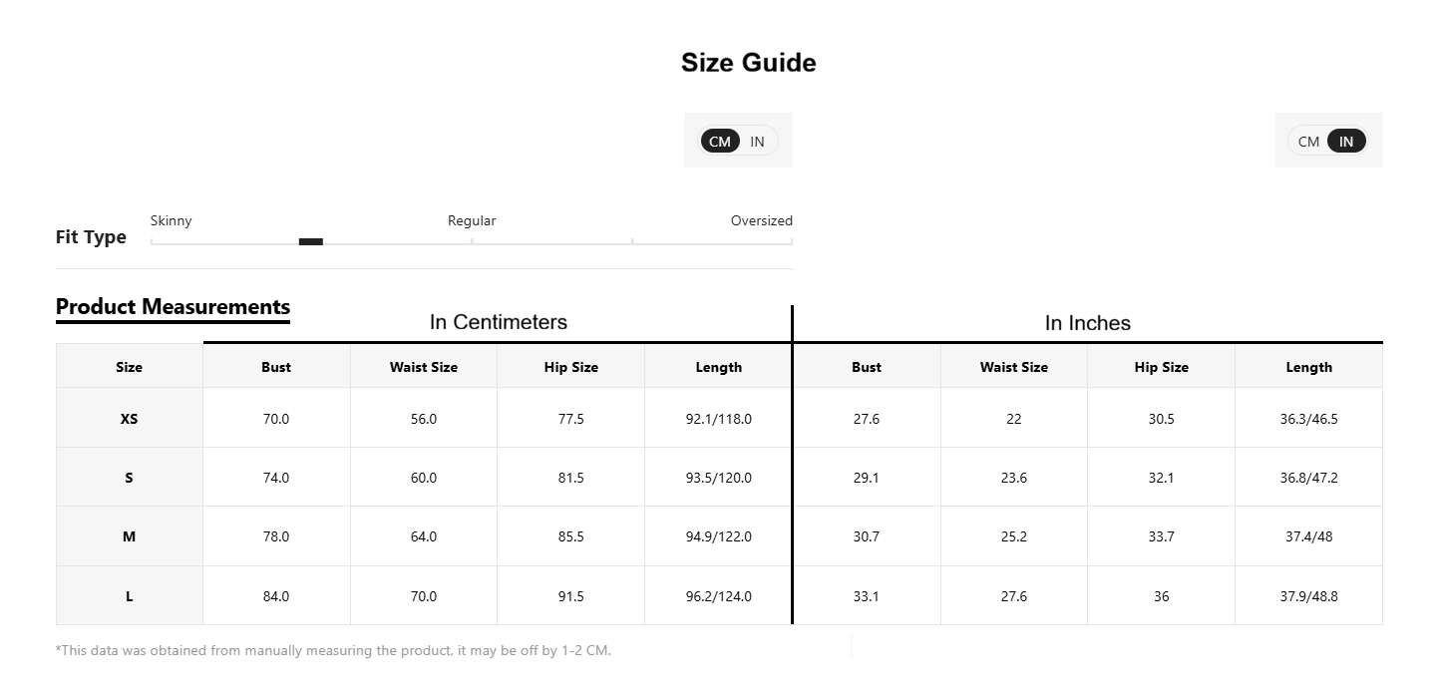Viewport: 1440px width, 700px height.
Task: Click the centimeters Hip Size header
Action: 571,367
